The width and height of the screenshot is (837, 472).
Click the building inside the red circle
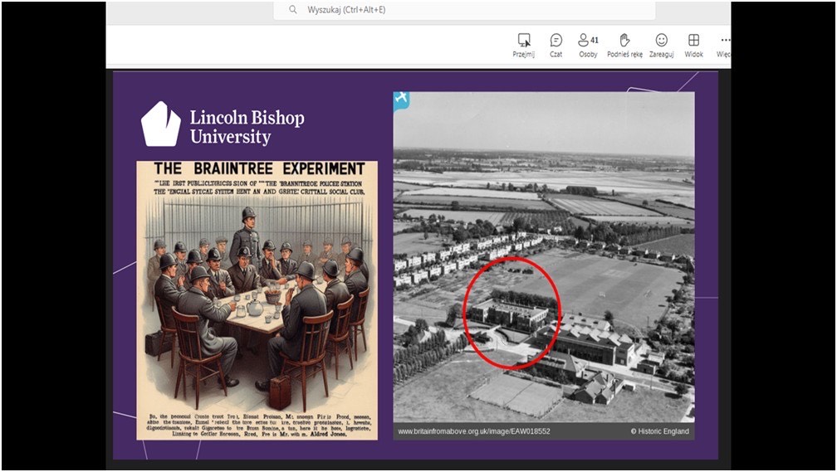coord(509,315)
